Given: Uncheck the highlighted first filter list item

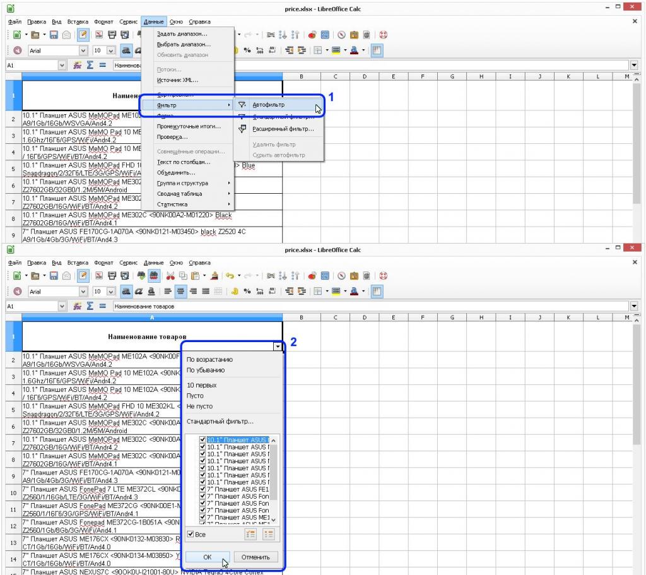Looking at the screenshot, I should point(203,440).
